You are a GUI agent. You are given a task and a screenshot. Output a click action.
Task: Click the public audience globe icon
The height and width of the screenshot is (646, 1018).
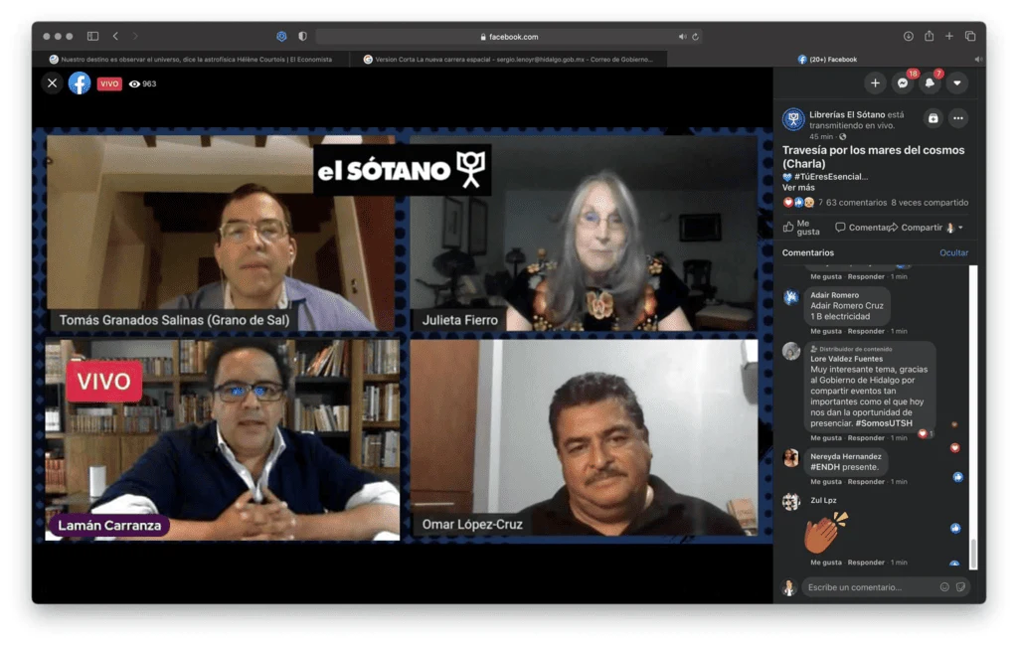tap(843, 137)
